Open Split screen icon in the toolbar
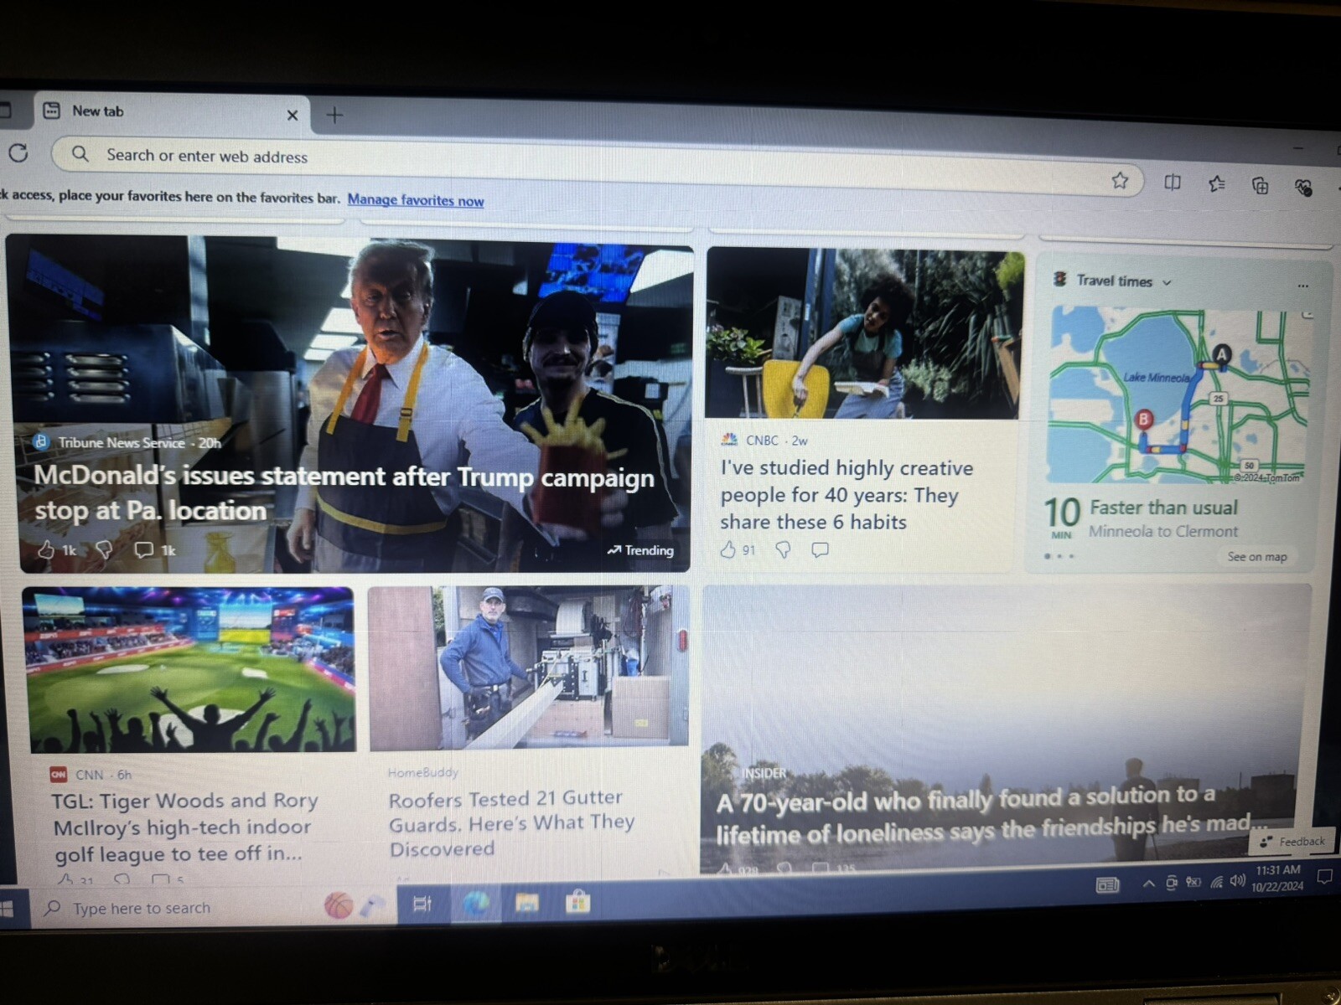This screenshot has width=1341, height=1005. (1172, 183)
